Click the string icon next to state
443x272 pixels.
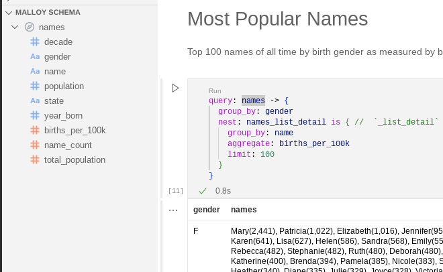(x=35, y=100)
